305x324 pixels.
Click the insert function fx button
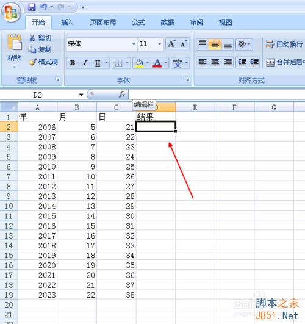click(x=122, y=95)
